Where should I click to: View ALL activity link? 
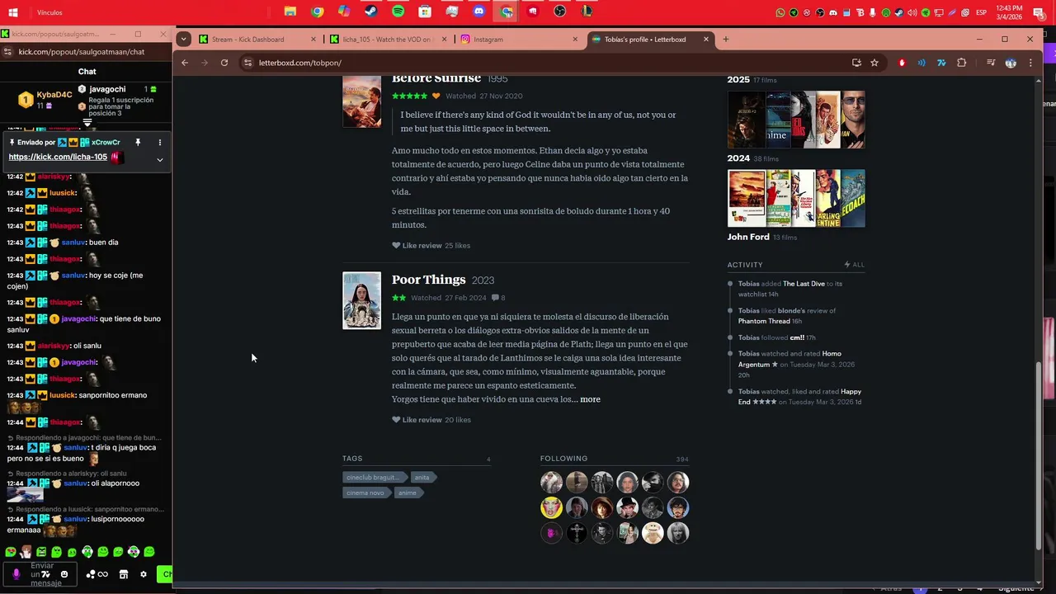[x=855, y=265]
